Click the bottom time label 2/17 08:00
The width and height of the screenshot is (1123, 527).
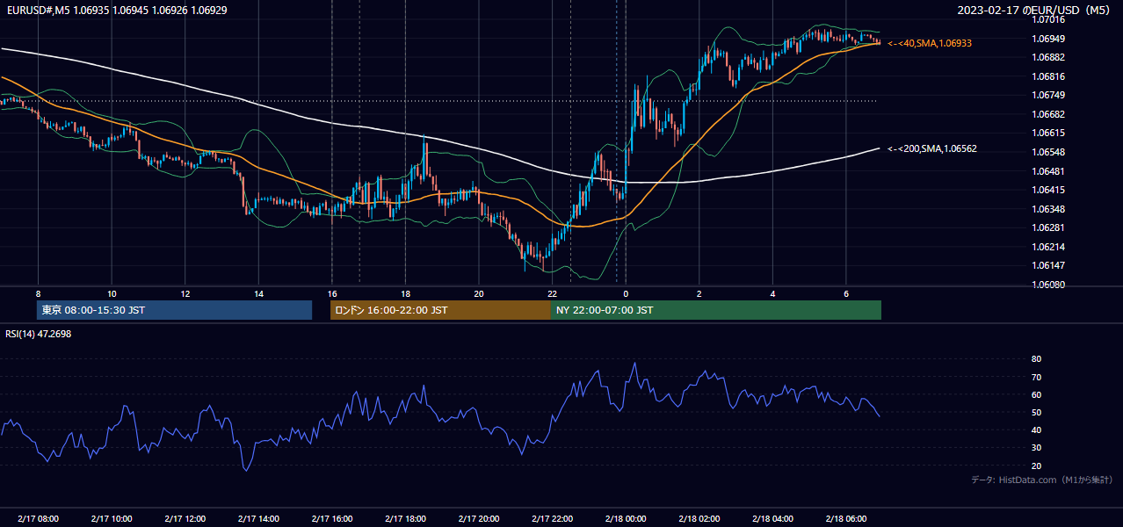point(38,519)
